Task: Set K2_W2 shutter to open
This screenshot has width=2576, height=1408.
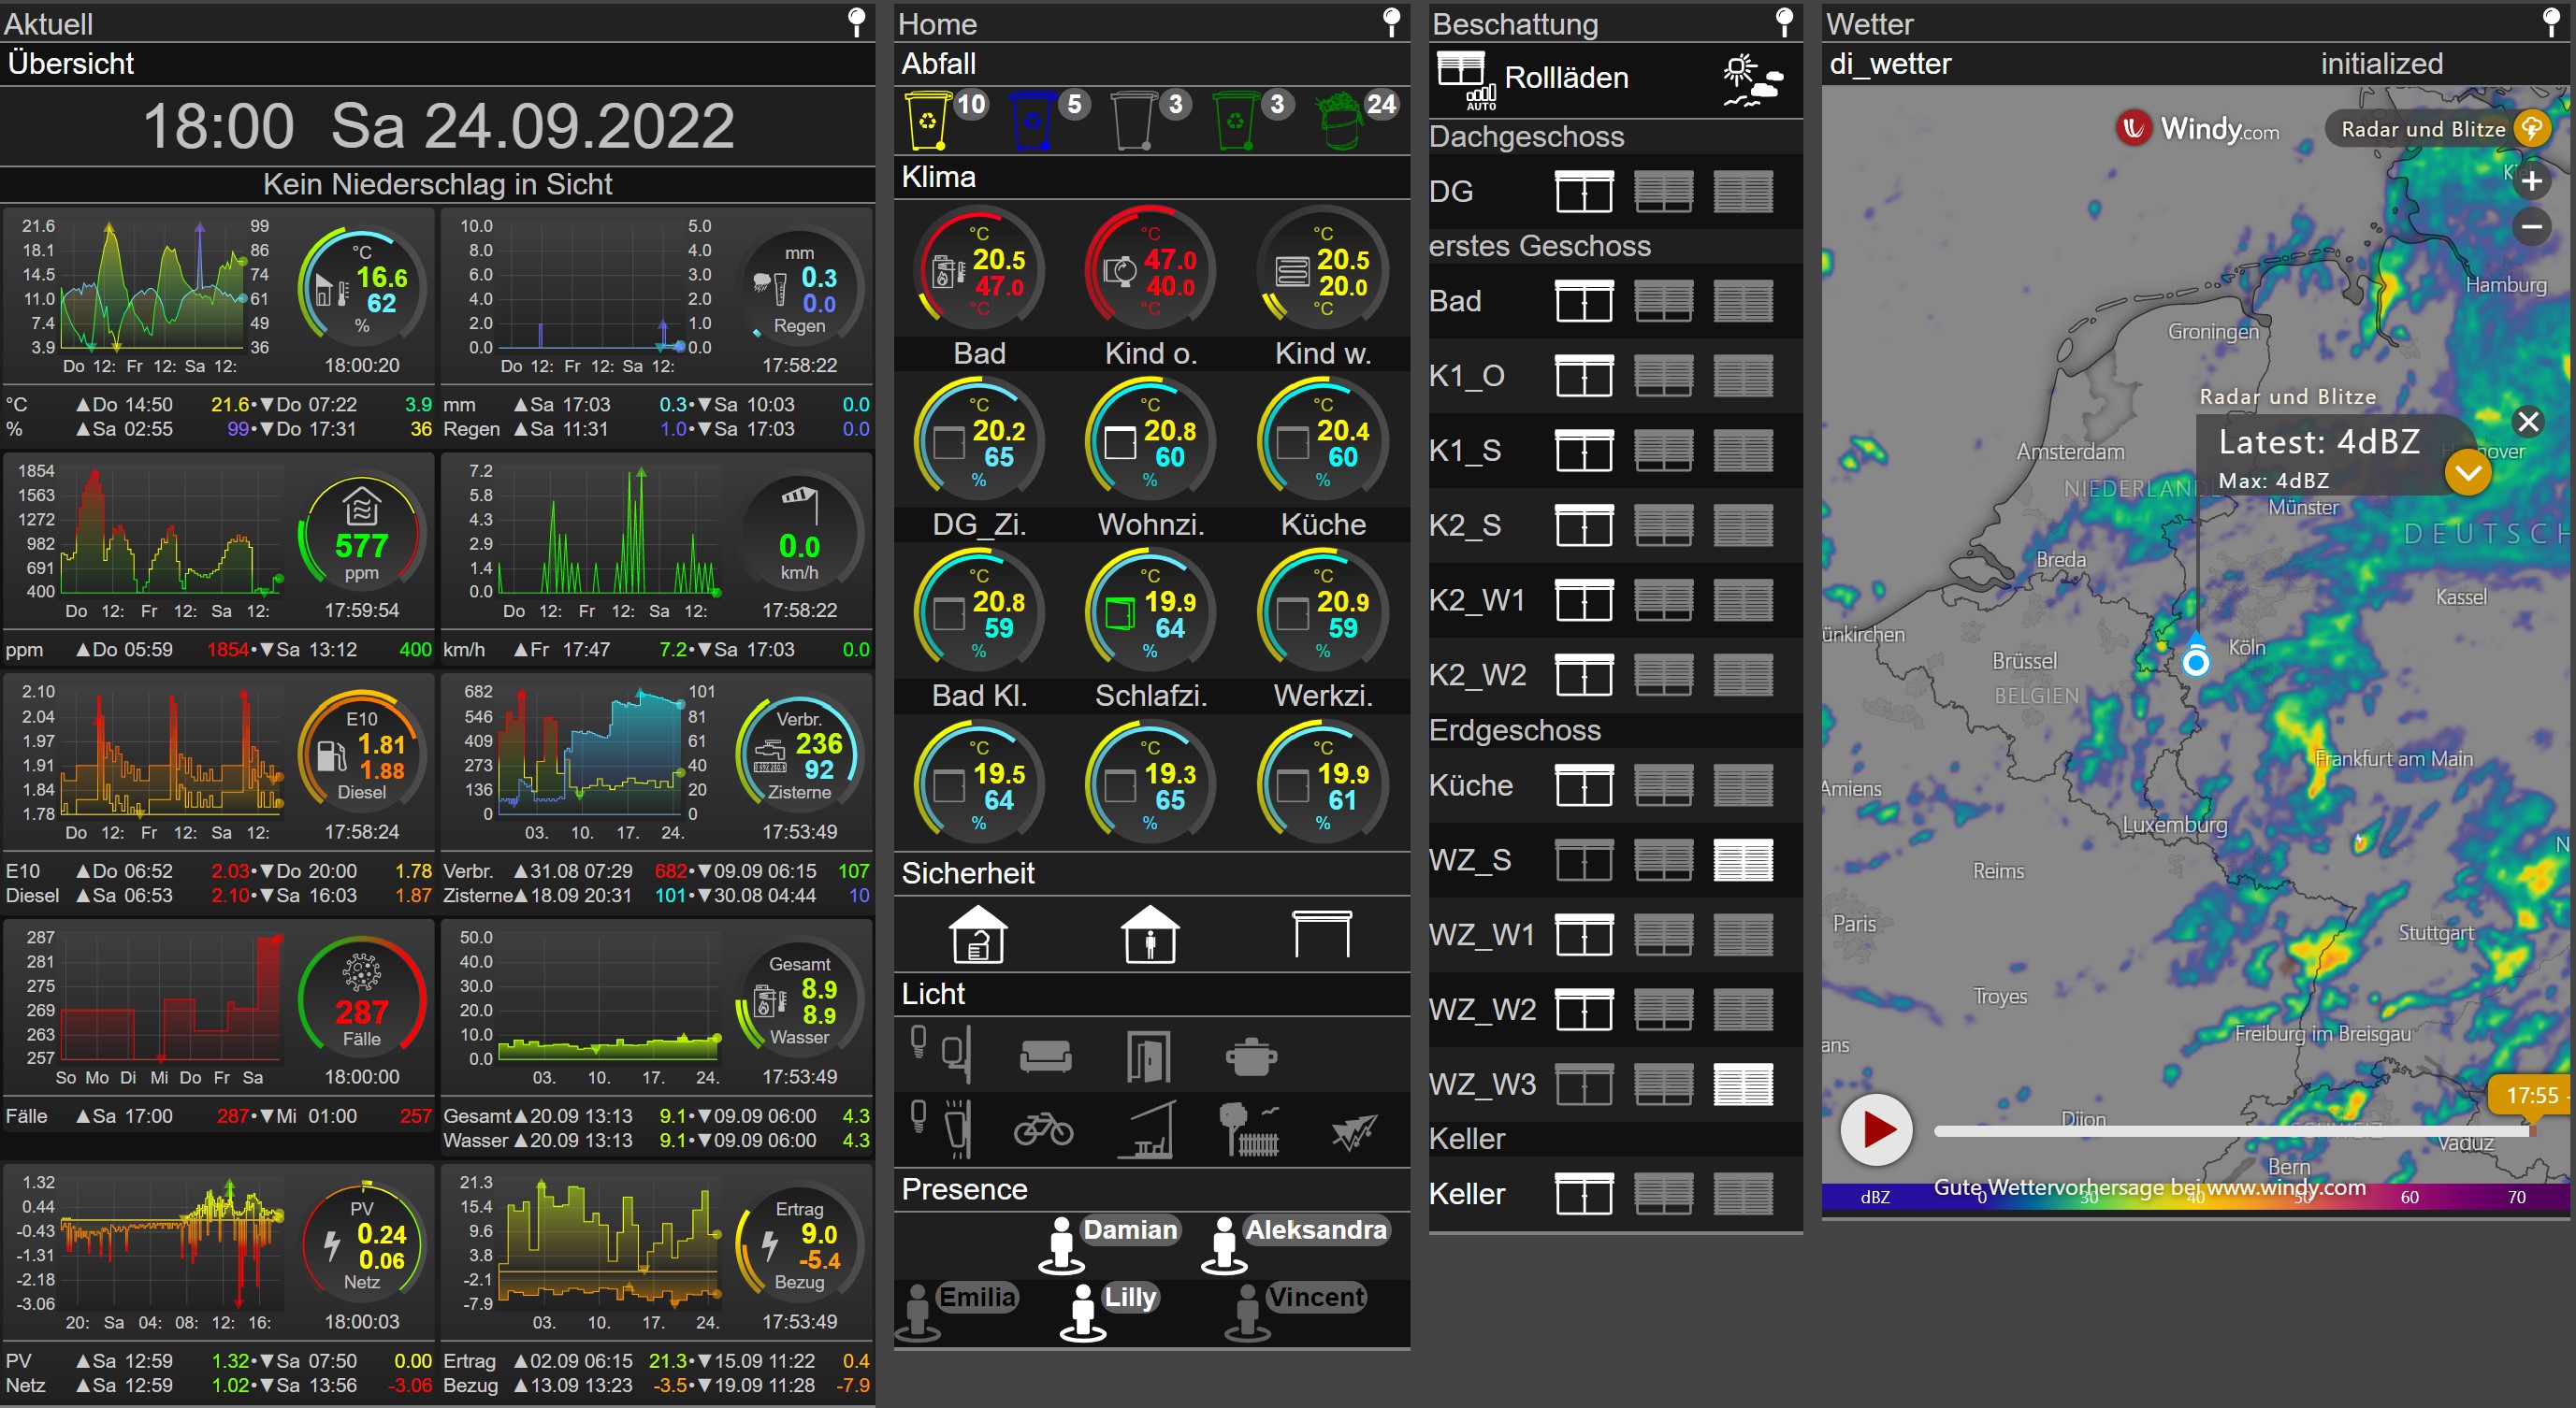Action: 1584,674
